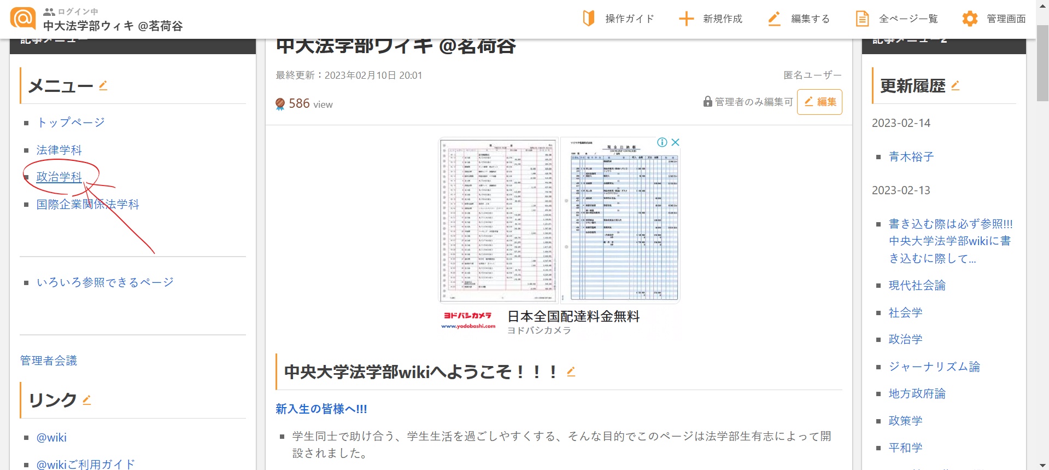Click the pencil icon next to 更新履歴 heading
The image size is (1049, 470).
[x=955, y=85]
